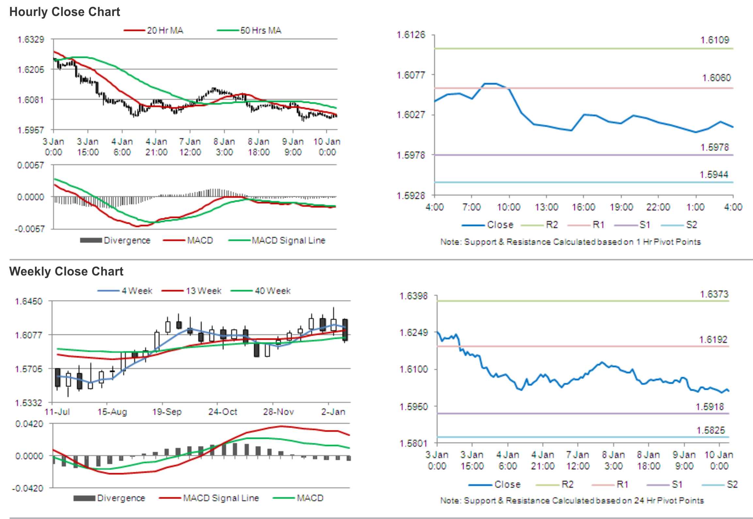Select the '50 Hrs MA' legend entry
753x519 pixels.
pyautogui.click(x=249, y=31)
